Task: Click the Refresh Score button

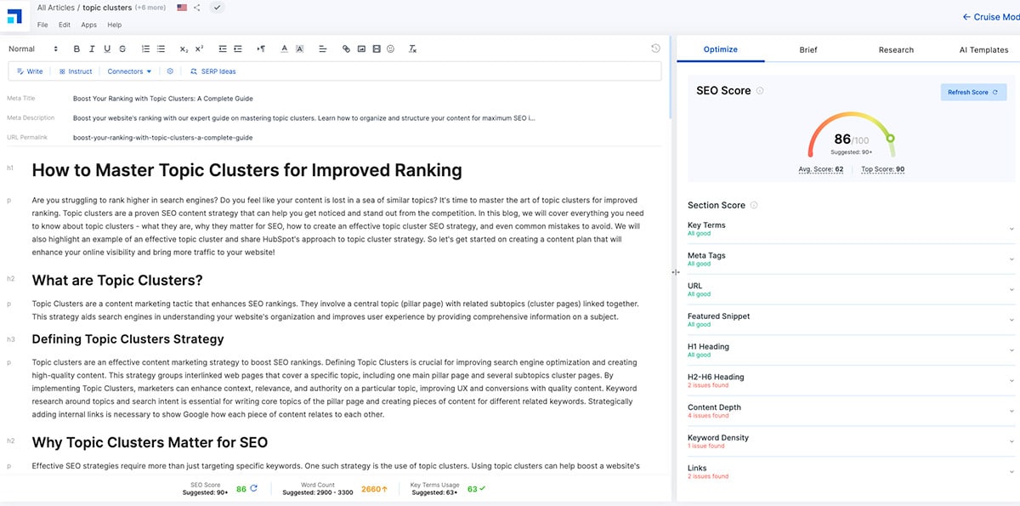Action: click(973, 92)
